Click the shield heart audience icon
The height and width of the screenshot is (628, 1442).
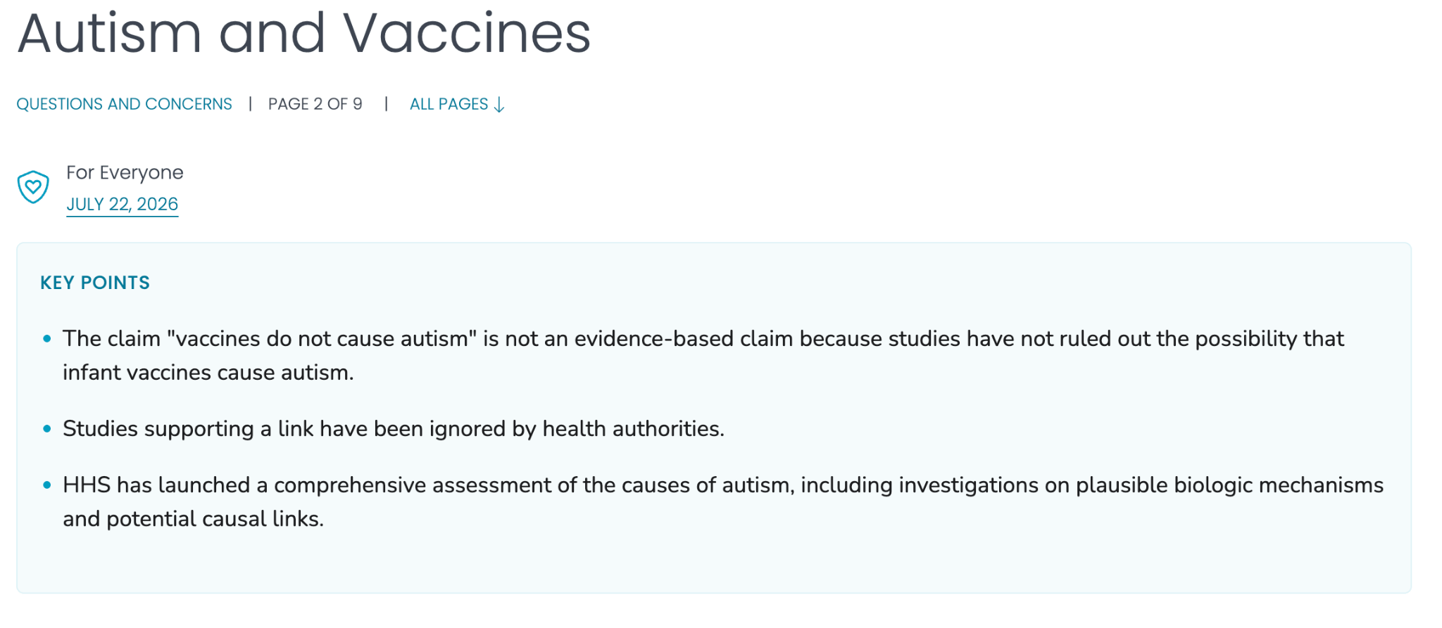(33, 187)
